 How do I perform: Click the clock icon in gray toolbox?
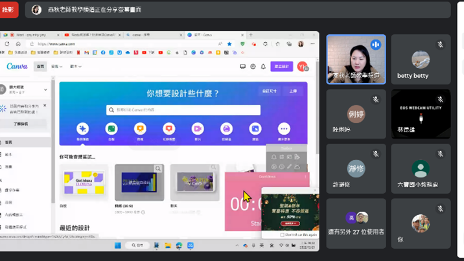pyautogui.click(x=282, y=166)
